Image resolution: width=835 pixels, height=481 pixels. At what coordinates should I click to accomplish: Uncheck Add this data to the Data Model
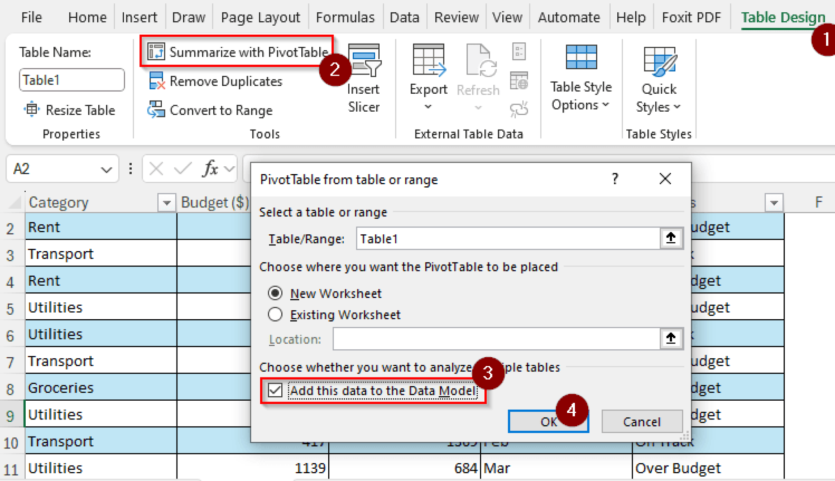pyautogui.click(x=274, y=390)
